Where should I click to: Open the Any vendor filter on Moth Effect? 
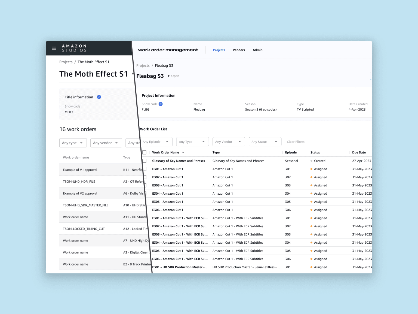pos(106,143)
